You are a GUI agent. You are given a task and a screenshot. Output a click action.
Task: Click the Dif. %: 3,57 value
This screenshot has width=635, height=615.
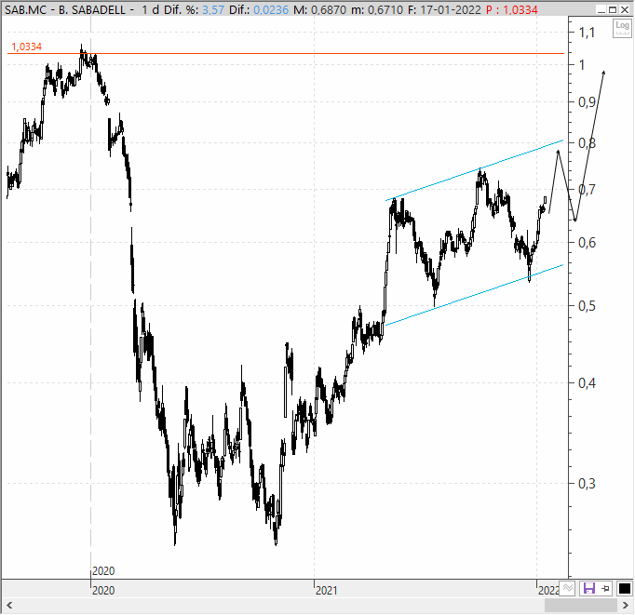click(x=194, y=9)
